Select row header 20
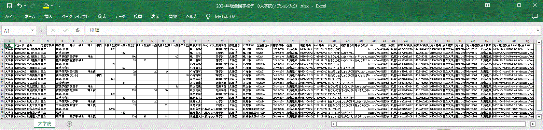 pyautogui.click(x=2, y=116)
